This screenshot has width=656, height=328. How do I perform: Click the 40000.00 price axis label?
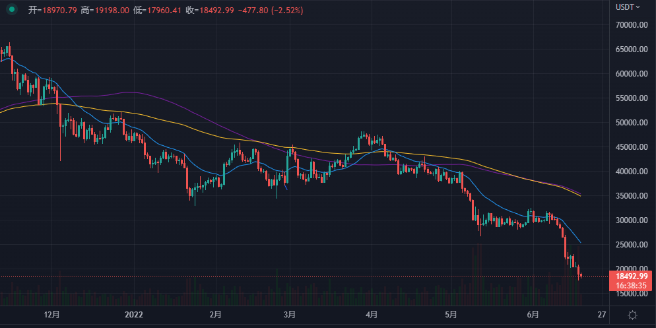(632, 172)
